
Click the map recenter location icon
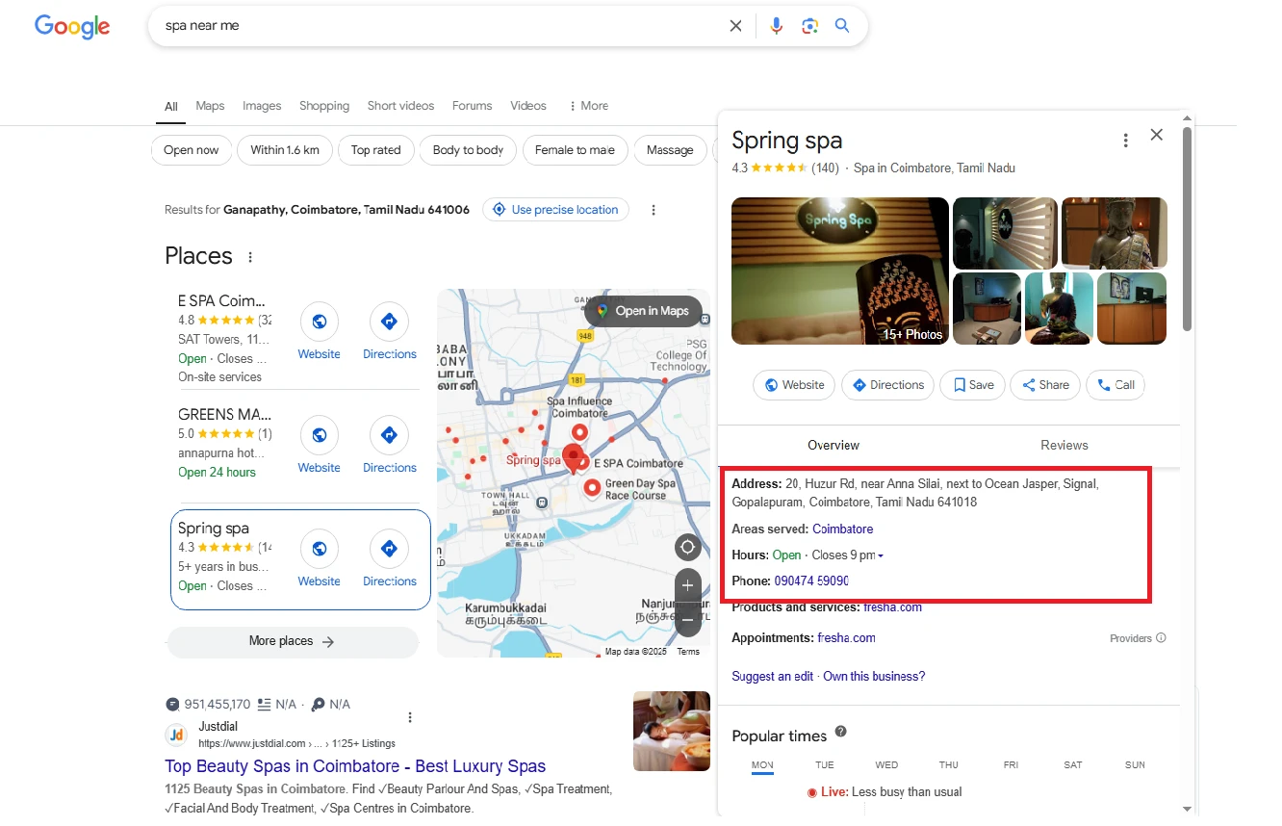pyautogui.click(x=687, y=548)
